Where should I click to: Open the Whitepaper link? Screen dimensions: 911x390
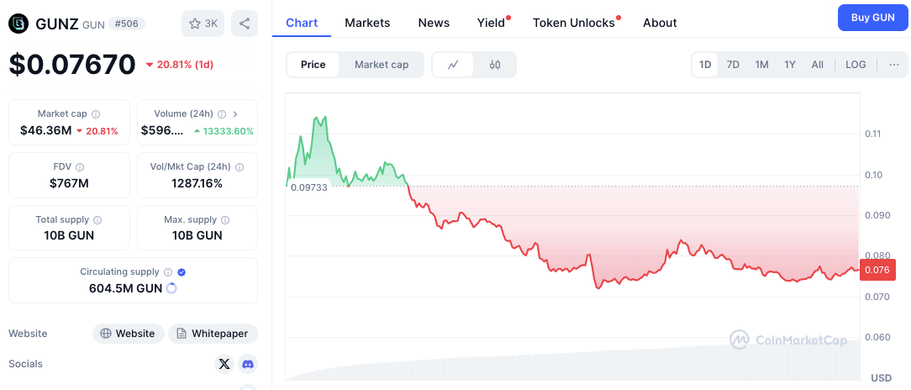tap(213, 334)
